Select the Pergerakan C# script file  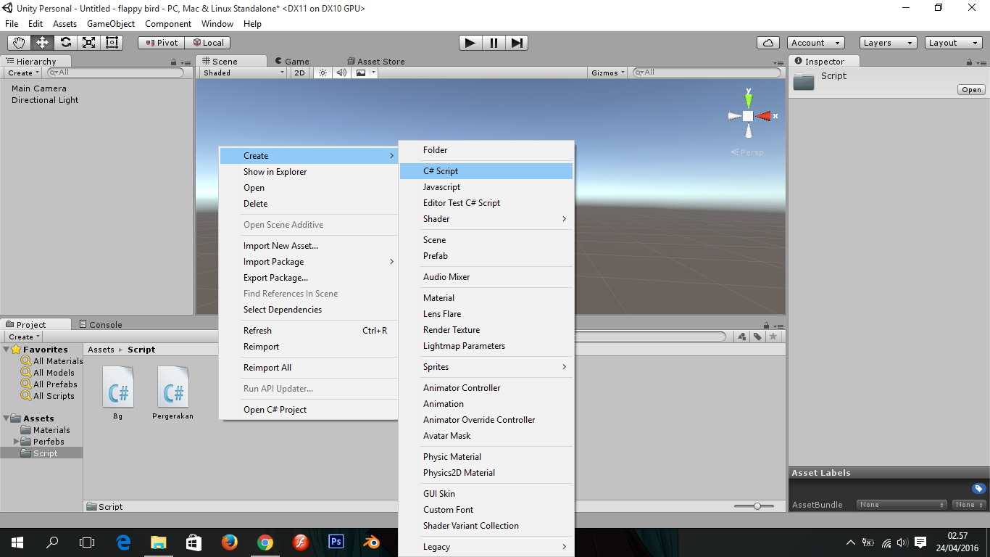pyautogui.click(x=173, y=392)
